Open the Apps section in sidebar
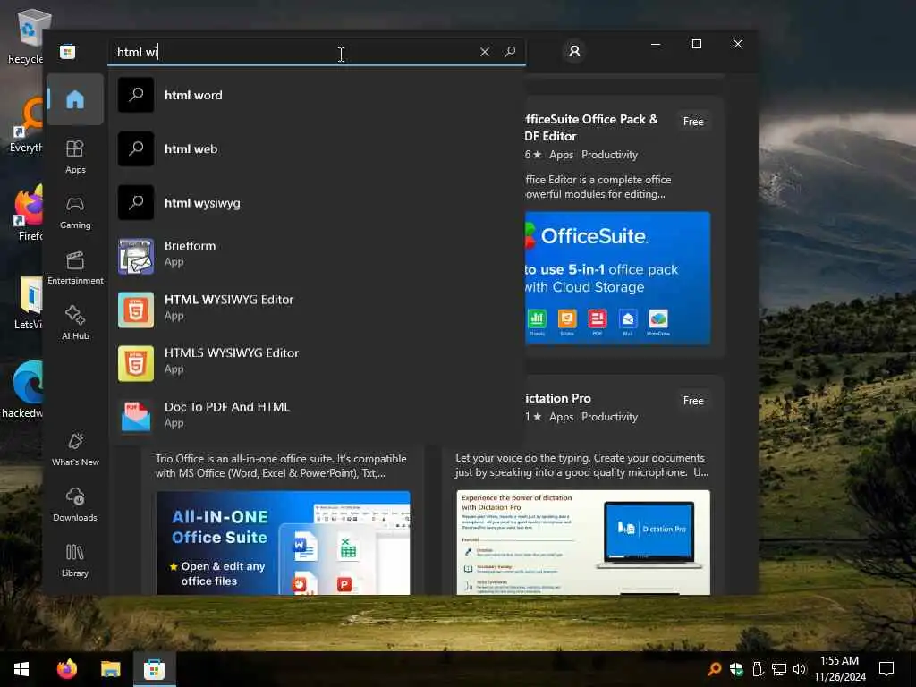Screen dimensions: 916x687 75,157
